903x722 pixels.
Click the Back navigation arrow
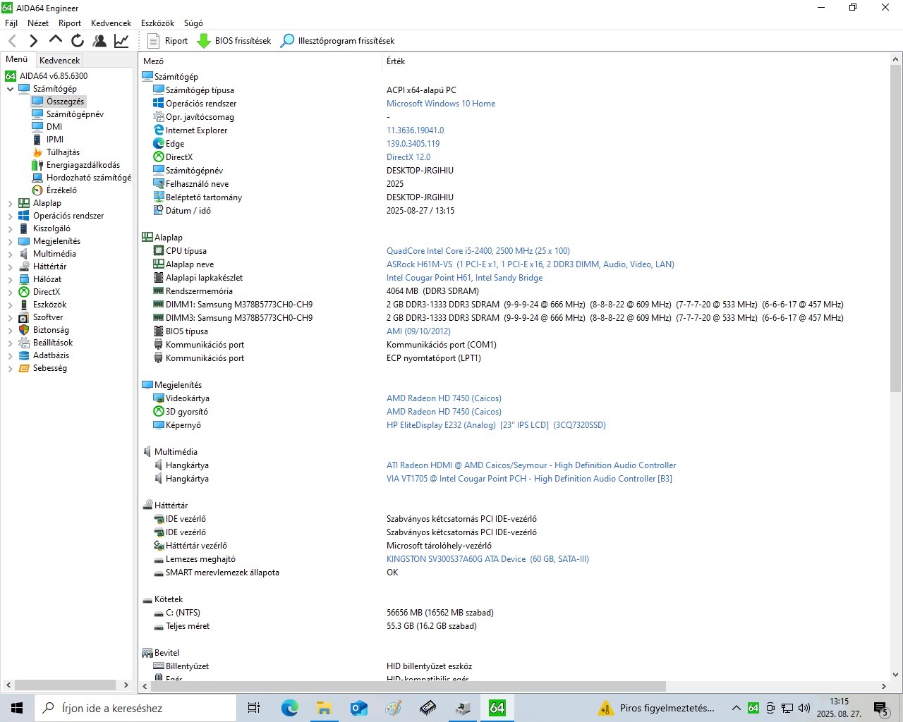pyautogui.click(x=12, y=41)
